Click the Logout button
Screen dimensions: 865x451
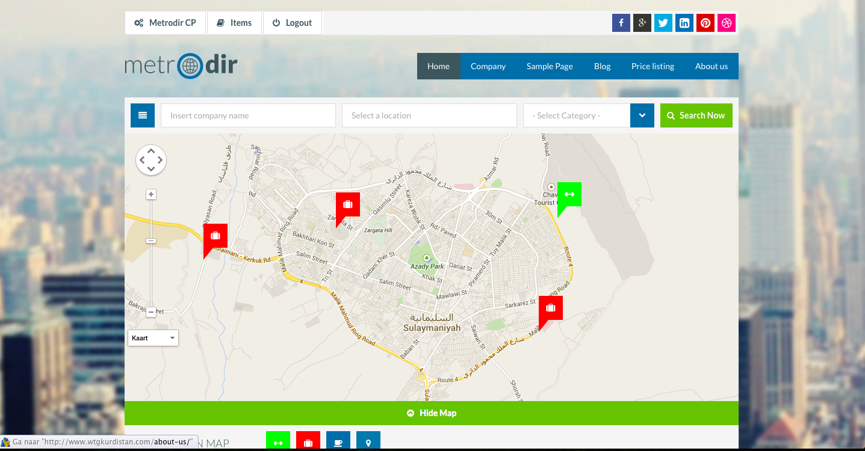292,23
